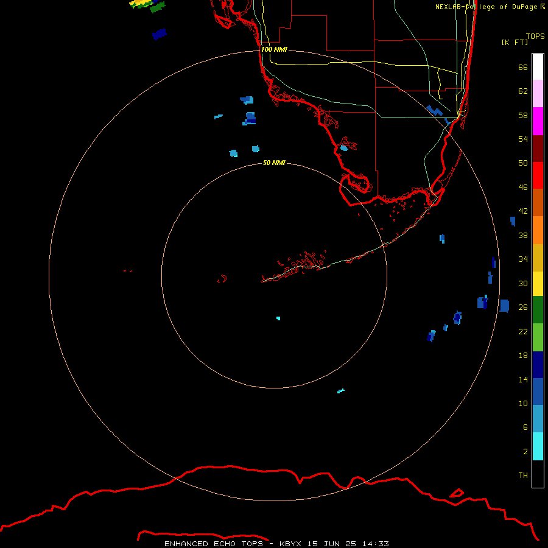Click the [K FT] units label
Viewport: 548px width, 548px height.
click(515, 42)
